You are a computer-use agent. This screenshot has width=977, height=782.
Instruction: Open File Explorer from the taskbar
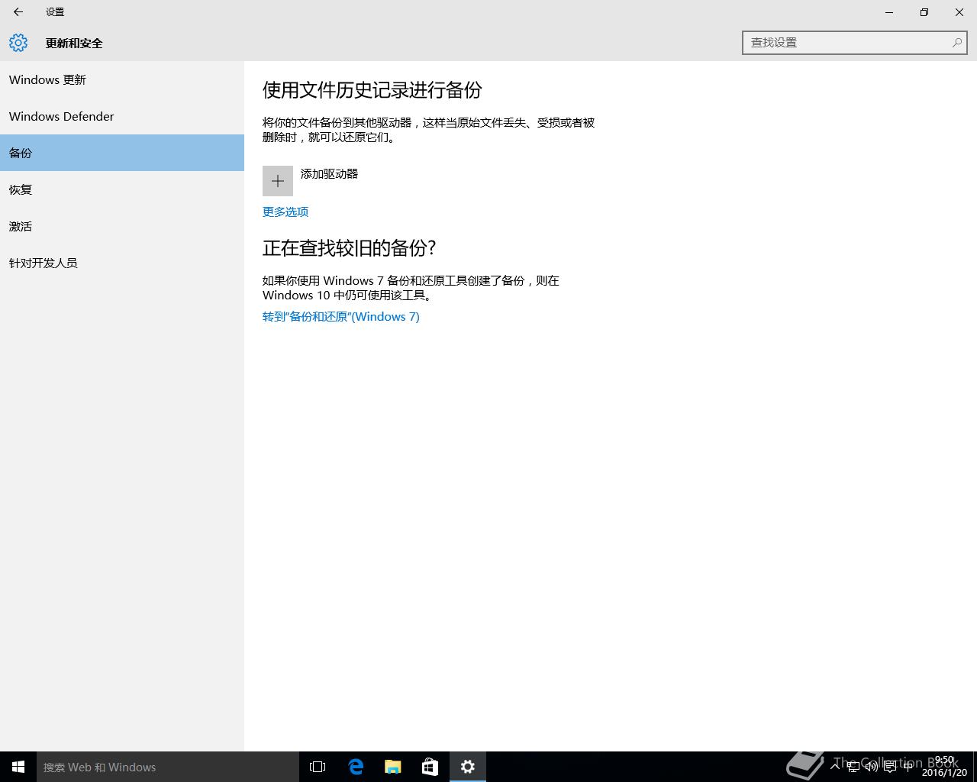tap(393, 767)
